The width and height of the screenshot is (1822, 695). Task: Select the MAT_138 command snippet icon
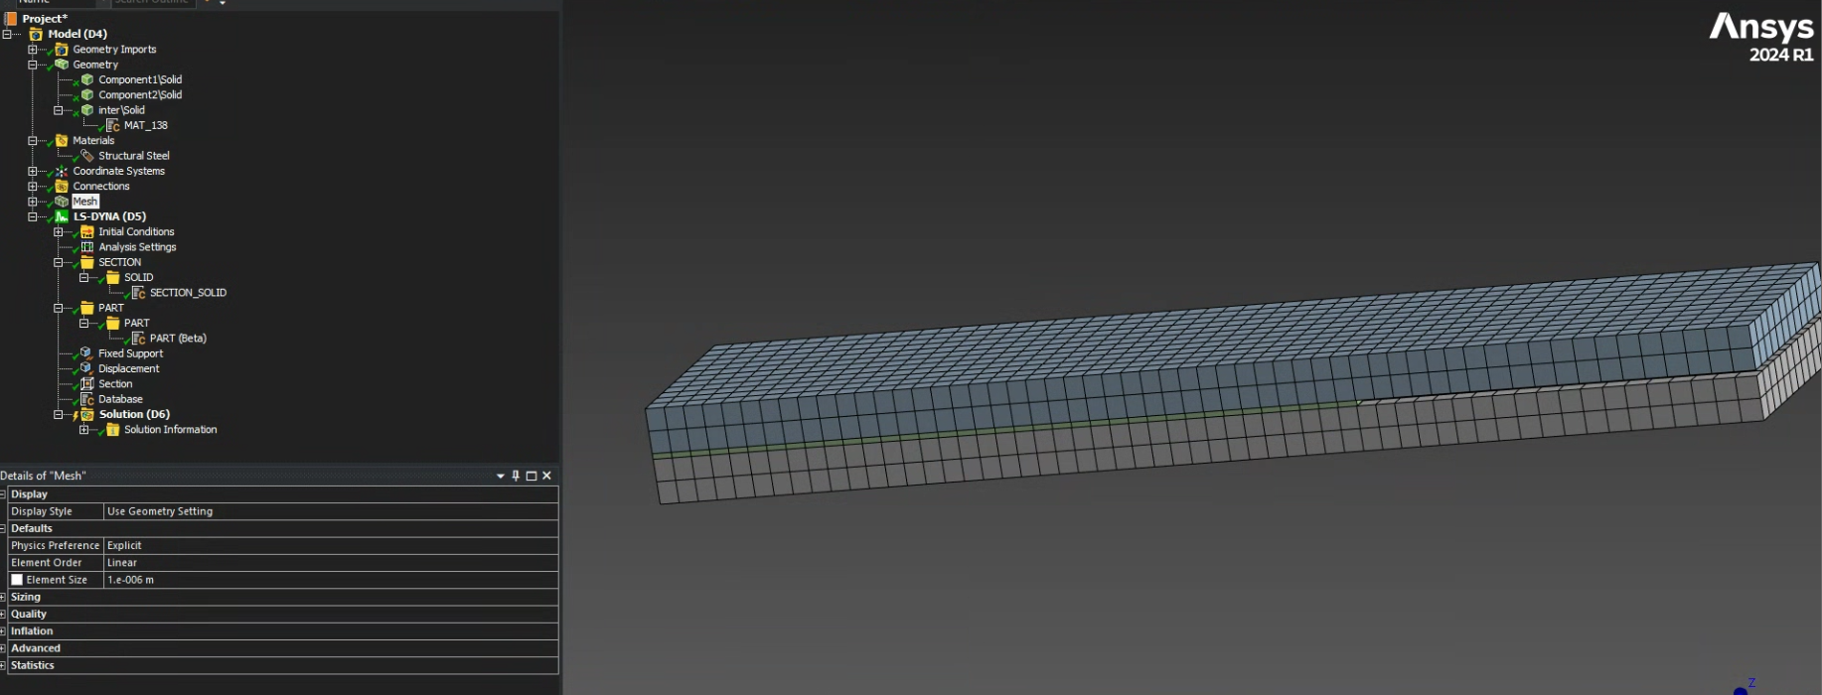click(113, 125)
